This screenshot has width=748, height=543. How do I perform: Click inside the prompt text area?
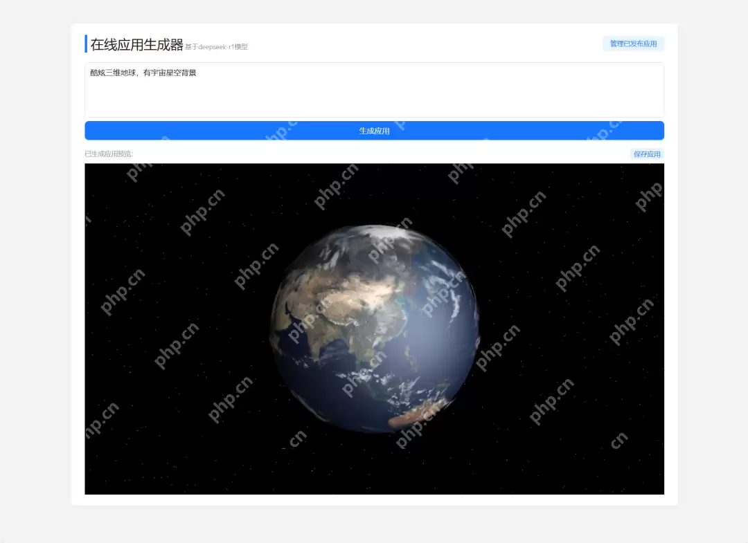point(374,90)
